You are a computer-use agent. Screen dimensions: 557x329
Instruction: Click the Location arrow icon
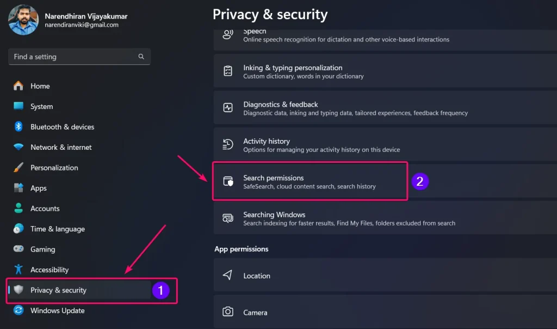(x=227, y=275)
